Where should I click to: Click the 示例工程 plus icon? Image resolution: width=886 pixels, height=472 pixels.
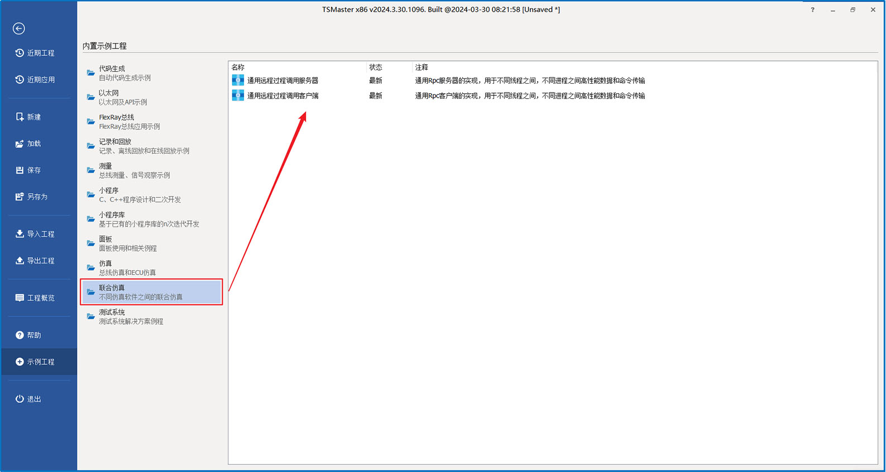pyautogui.click(x=20, y=362)
